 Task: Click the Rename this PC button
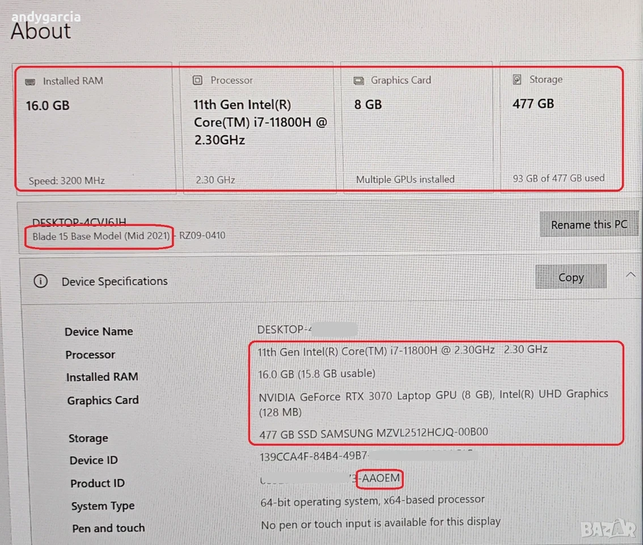(589, 224)
